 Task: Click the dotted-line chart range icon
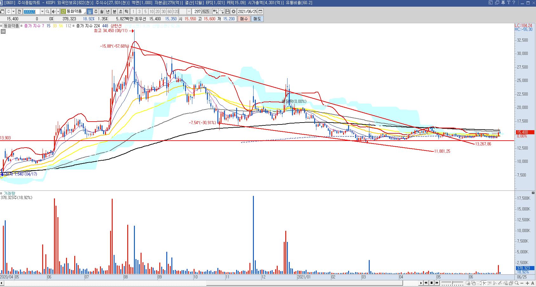479,283
